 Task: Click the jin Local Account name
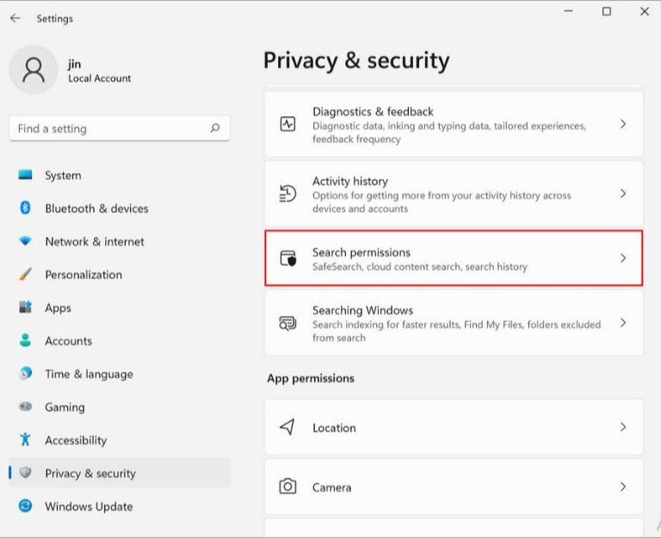pyautogui.click(x=100, y=71)
